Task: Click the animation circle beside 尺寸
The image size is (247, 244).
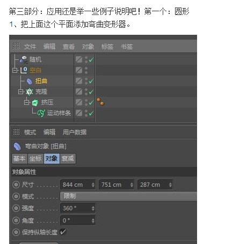Action: click(16, 185)
